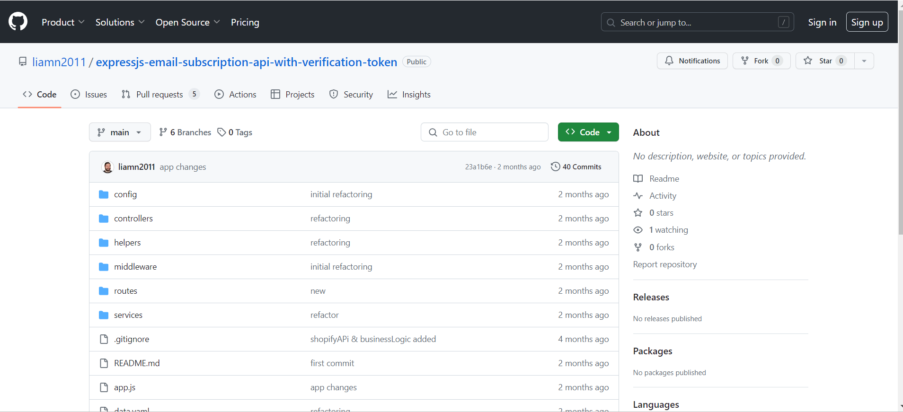The image size is (903, 412).
Task: Click Sign in
Action: pyautogui.click(x=822, y=22)
